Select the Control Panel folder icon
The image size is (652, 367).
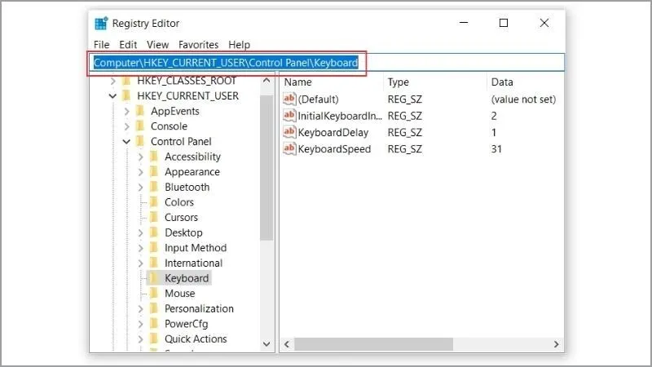pos(140,141)
